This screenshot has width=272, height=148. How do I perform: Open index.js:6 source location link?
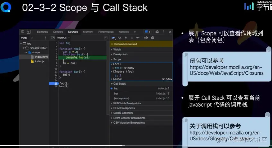pos(163,88)
